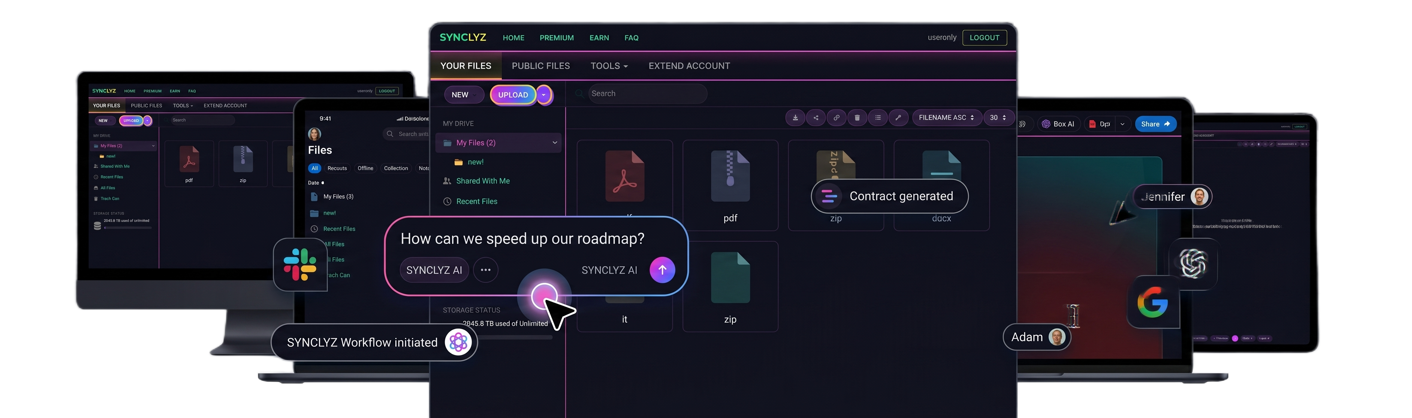1412x418 pixels.
Task: Click the Box AI button in right laptop
Action: click(x=1058, y=124)
